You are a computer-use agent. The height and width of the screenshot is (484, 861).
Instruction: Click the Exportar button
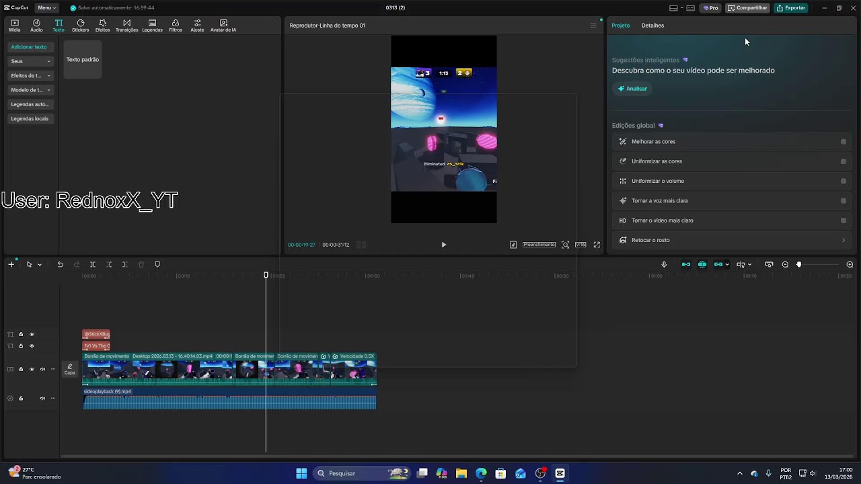790,8
